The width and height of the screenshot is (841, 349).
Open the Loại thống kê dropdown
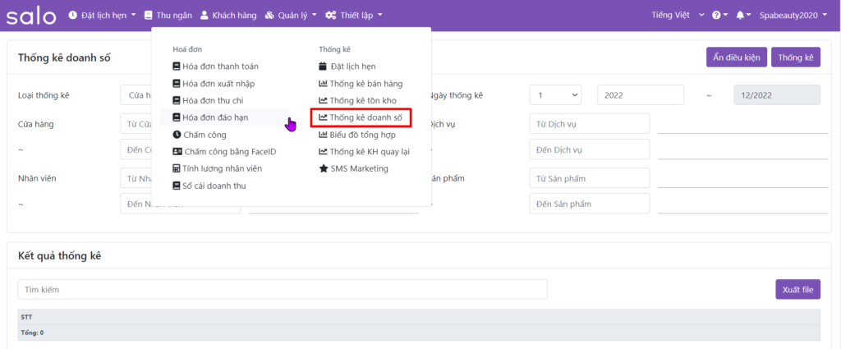pos(136,95)
